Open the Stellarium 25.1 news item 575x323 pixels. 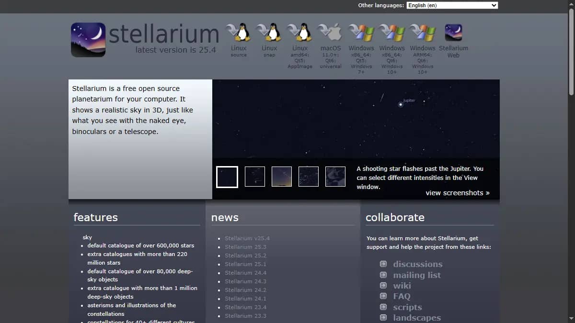245,264
